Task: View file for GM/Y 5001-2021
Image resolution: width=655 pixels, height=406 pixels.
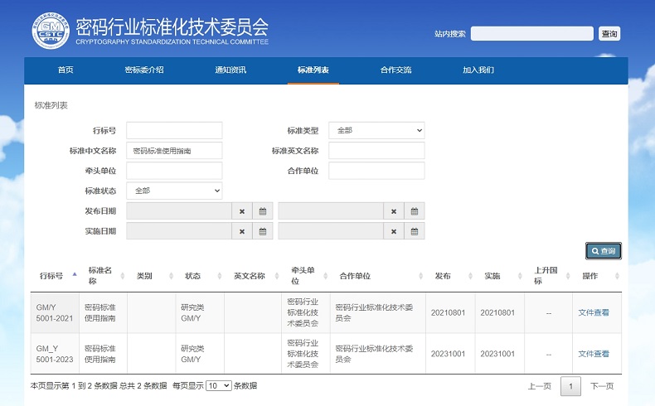Action: click(594, 312)
